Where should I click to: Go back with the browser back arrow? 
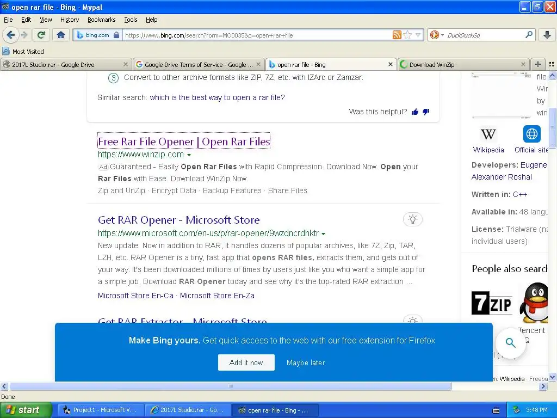11,35
